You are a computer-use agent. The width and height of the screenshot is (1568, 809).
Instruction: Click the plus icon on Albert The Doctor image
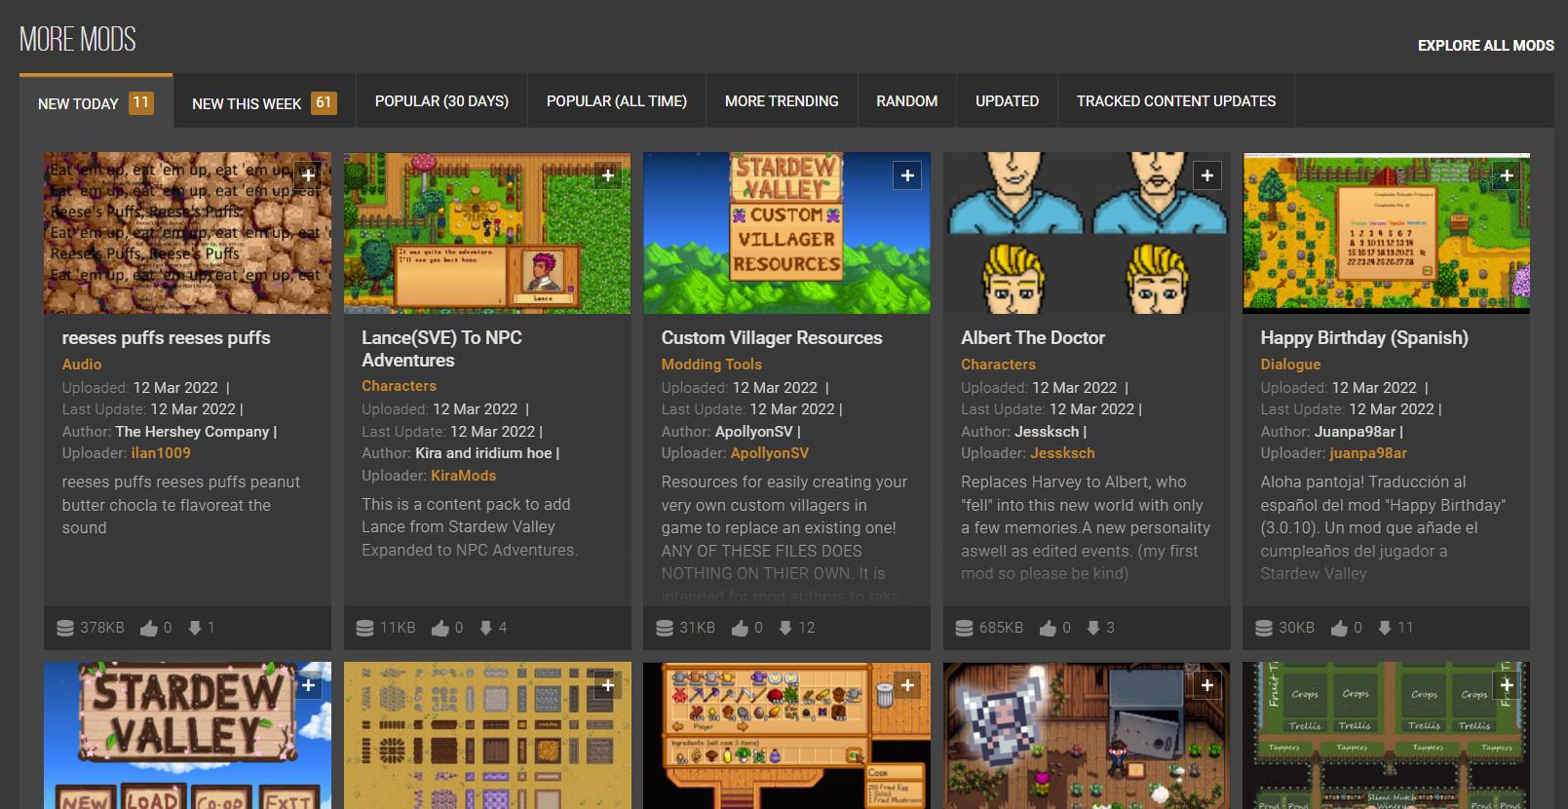click(x=1207, y=175)
